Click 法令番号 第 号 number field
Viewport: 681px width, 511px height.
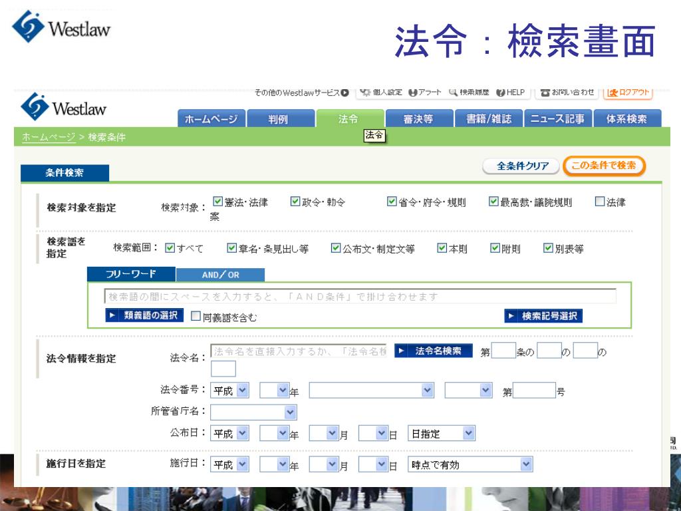[x=534, y=390]
